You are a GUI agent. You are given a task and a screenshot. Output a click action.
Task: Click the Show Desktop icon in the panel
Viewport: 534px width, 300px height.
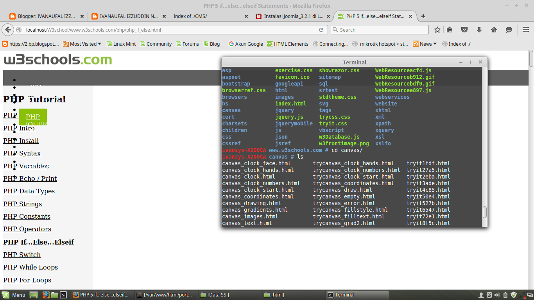pyautogui.click(x=34, y=295)
